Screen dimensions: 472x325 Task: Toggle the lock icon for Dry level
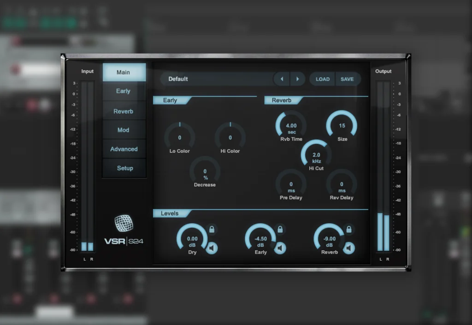(x=212, y=229)
